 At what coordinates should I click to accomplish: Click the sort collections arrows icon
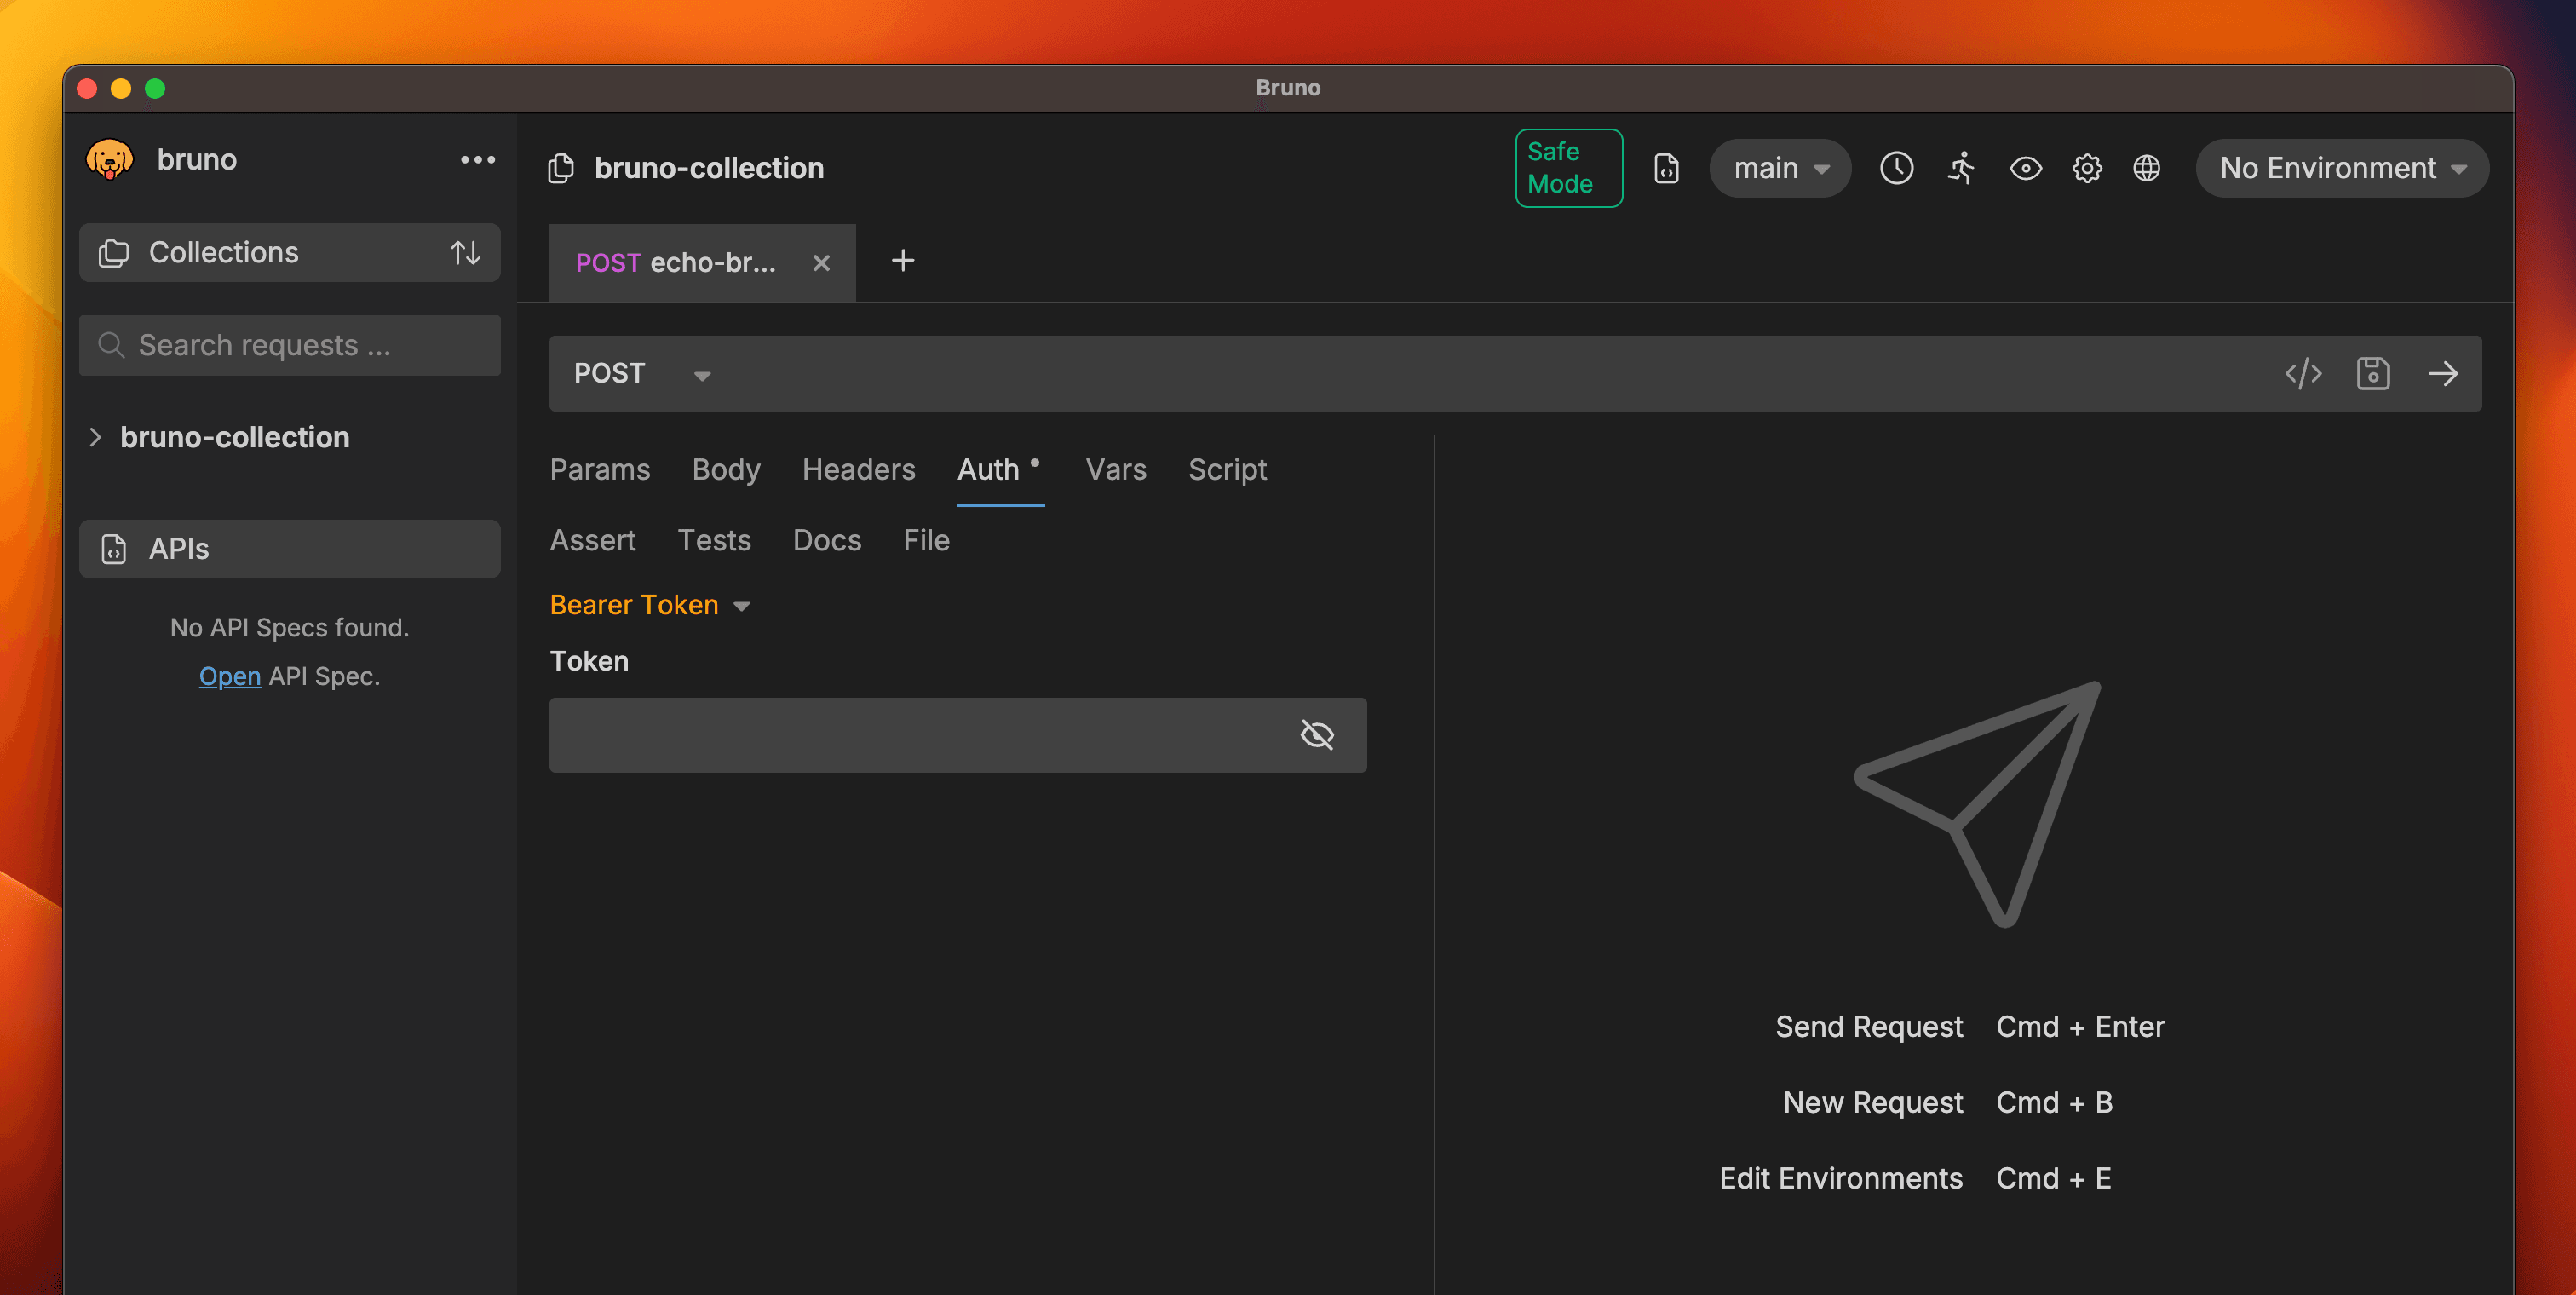465,253
